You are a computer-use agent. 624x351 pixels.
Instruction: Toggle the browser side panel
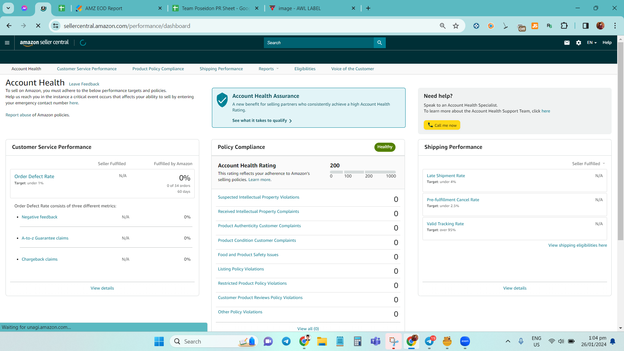click(586, 26)
